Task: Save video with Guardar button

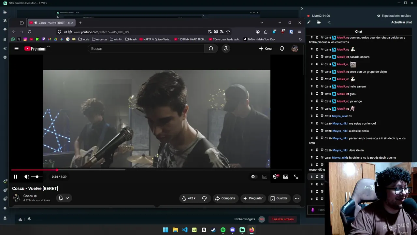Action: 279,198
